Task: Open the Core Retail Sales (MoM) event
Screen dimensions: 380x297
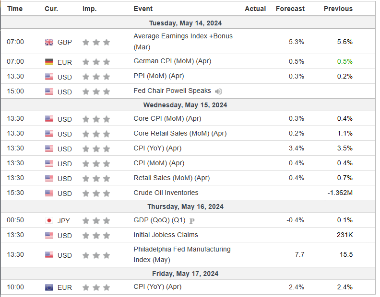Action: (x=180, y=133)
